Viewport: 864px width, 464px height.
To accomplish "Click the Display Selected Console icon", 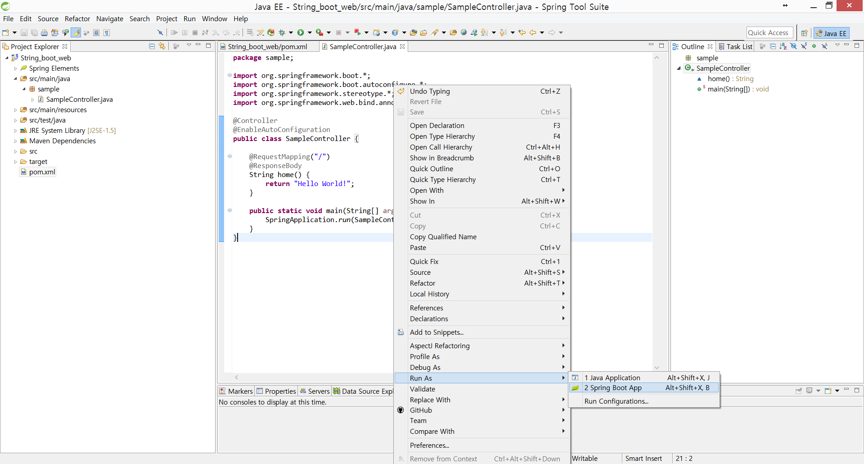I will click(x=809, y=391).
